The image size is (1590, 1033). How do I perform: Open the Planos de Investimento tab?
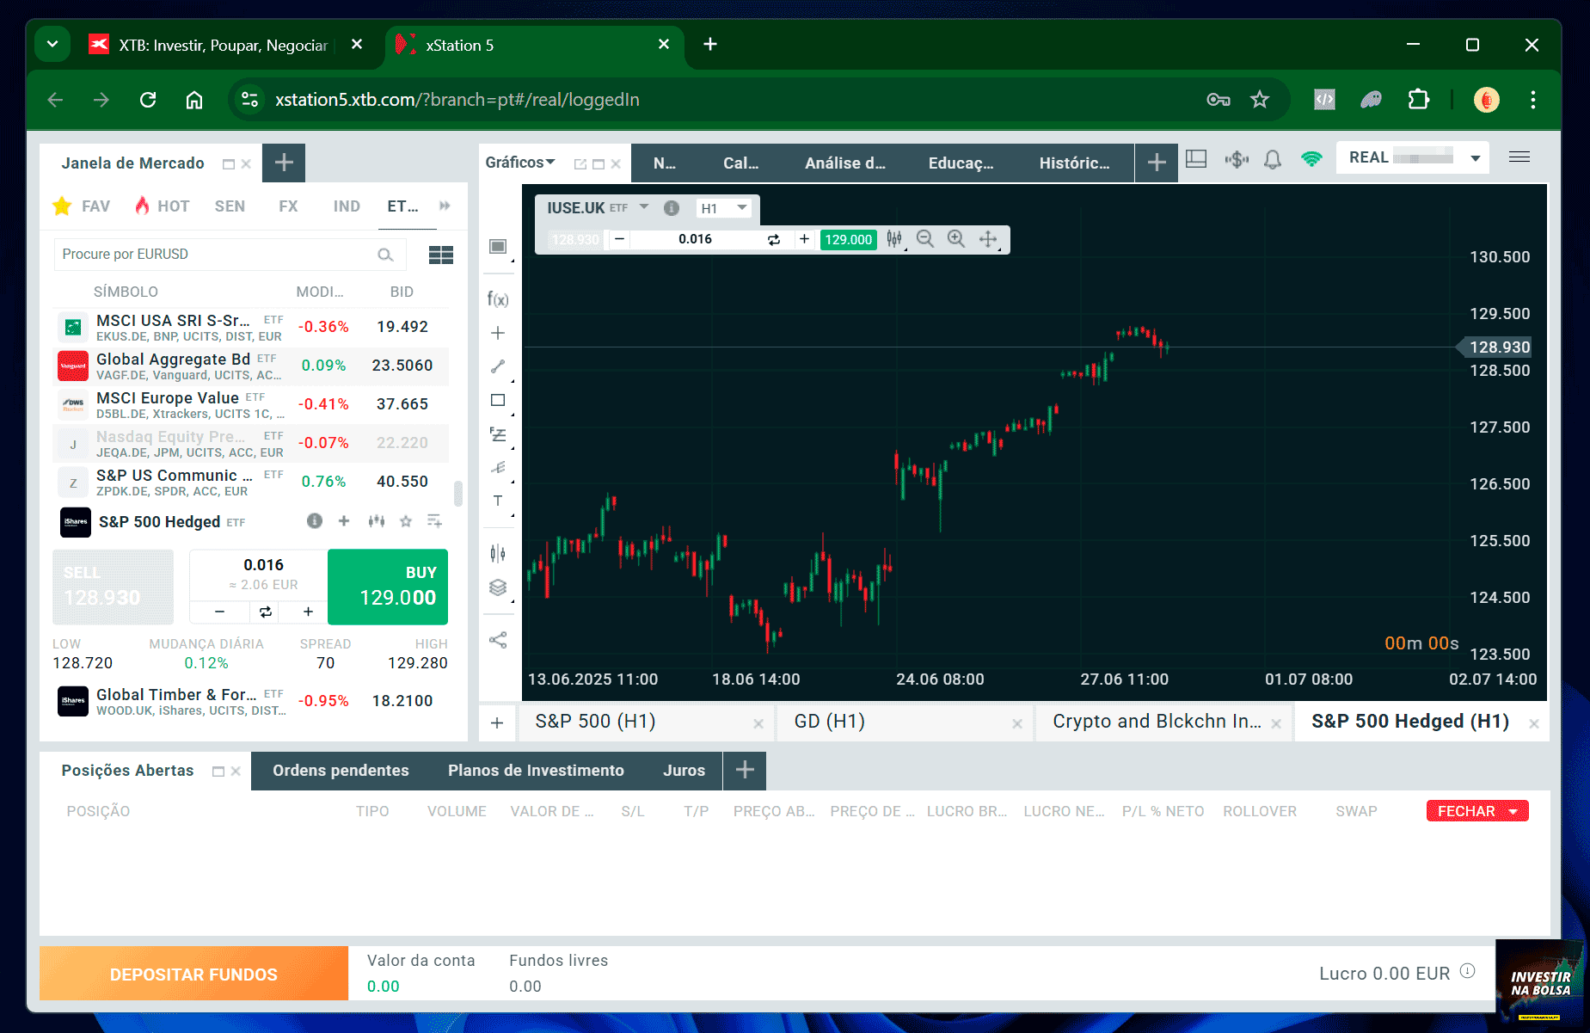click(x=536, y=771)
